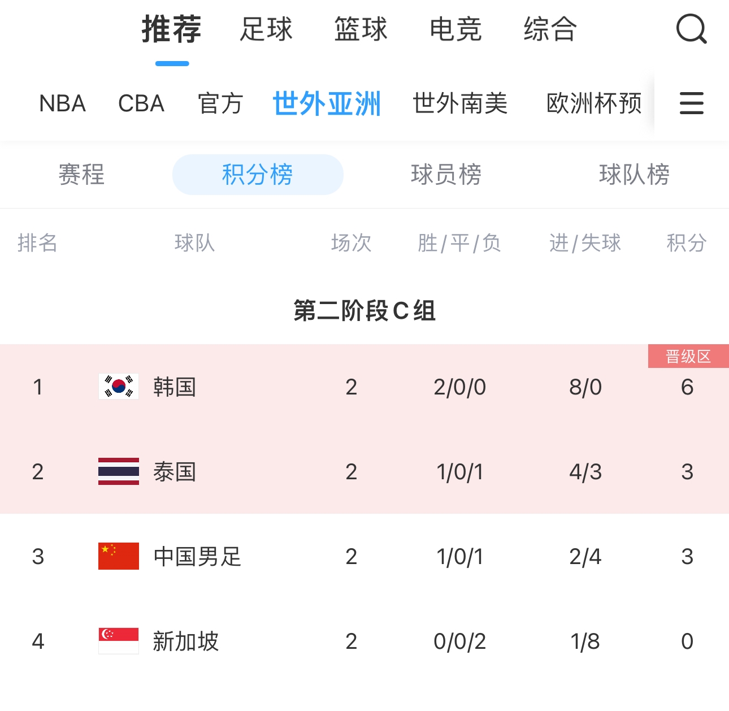
Task: Open the 欧洲杯预 league category
Action: pyautogui.click(x=594, y=104)
